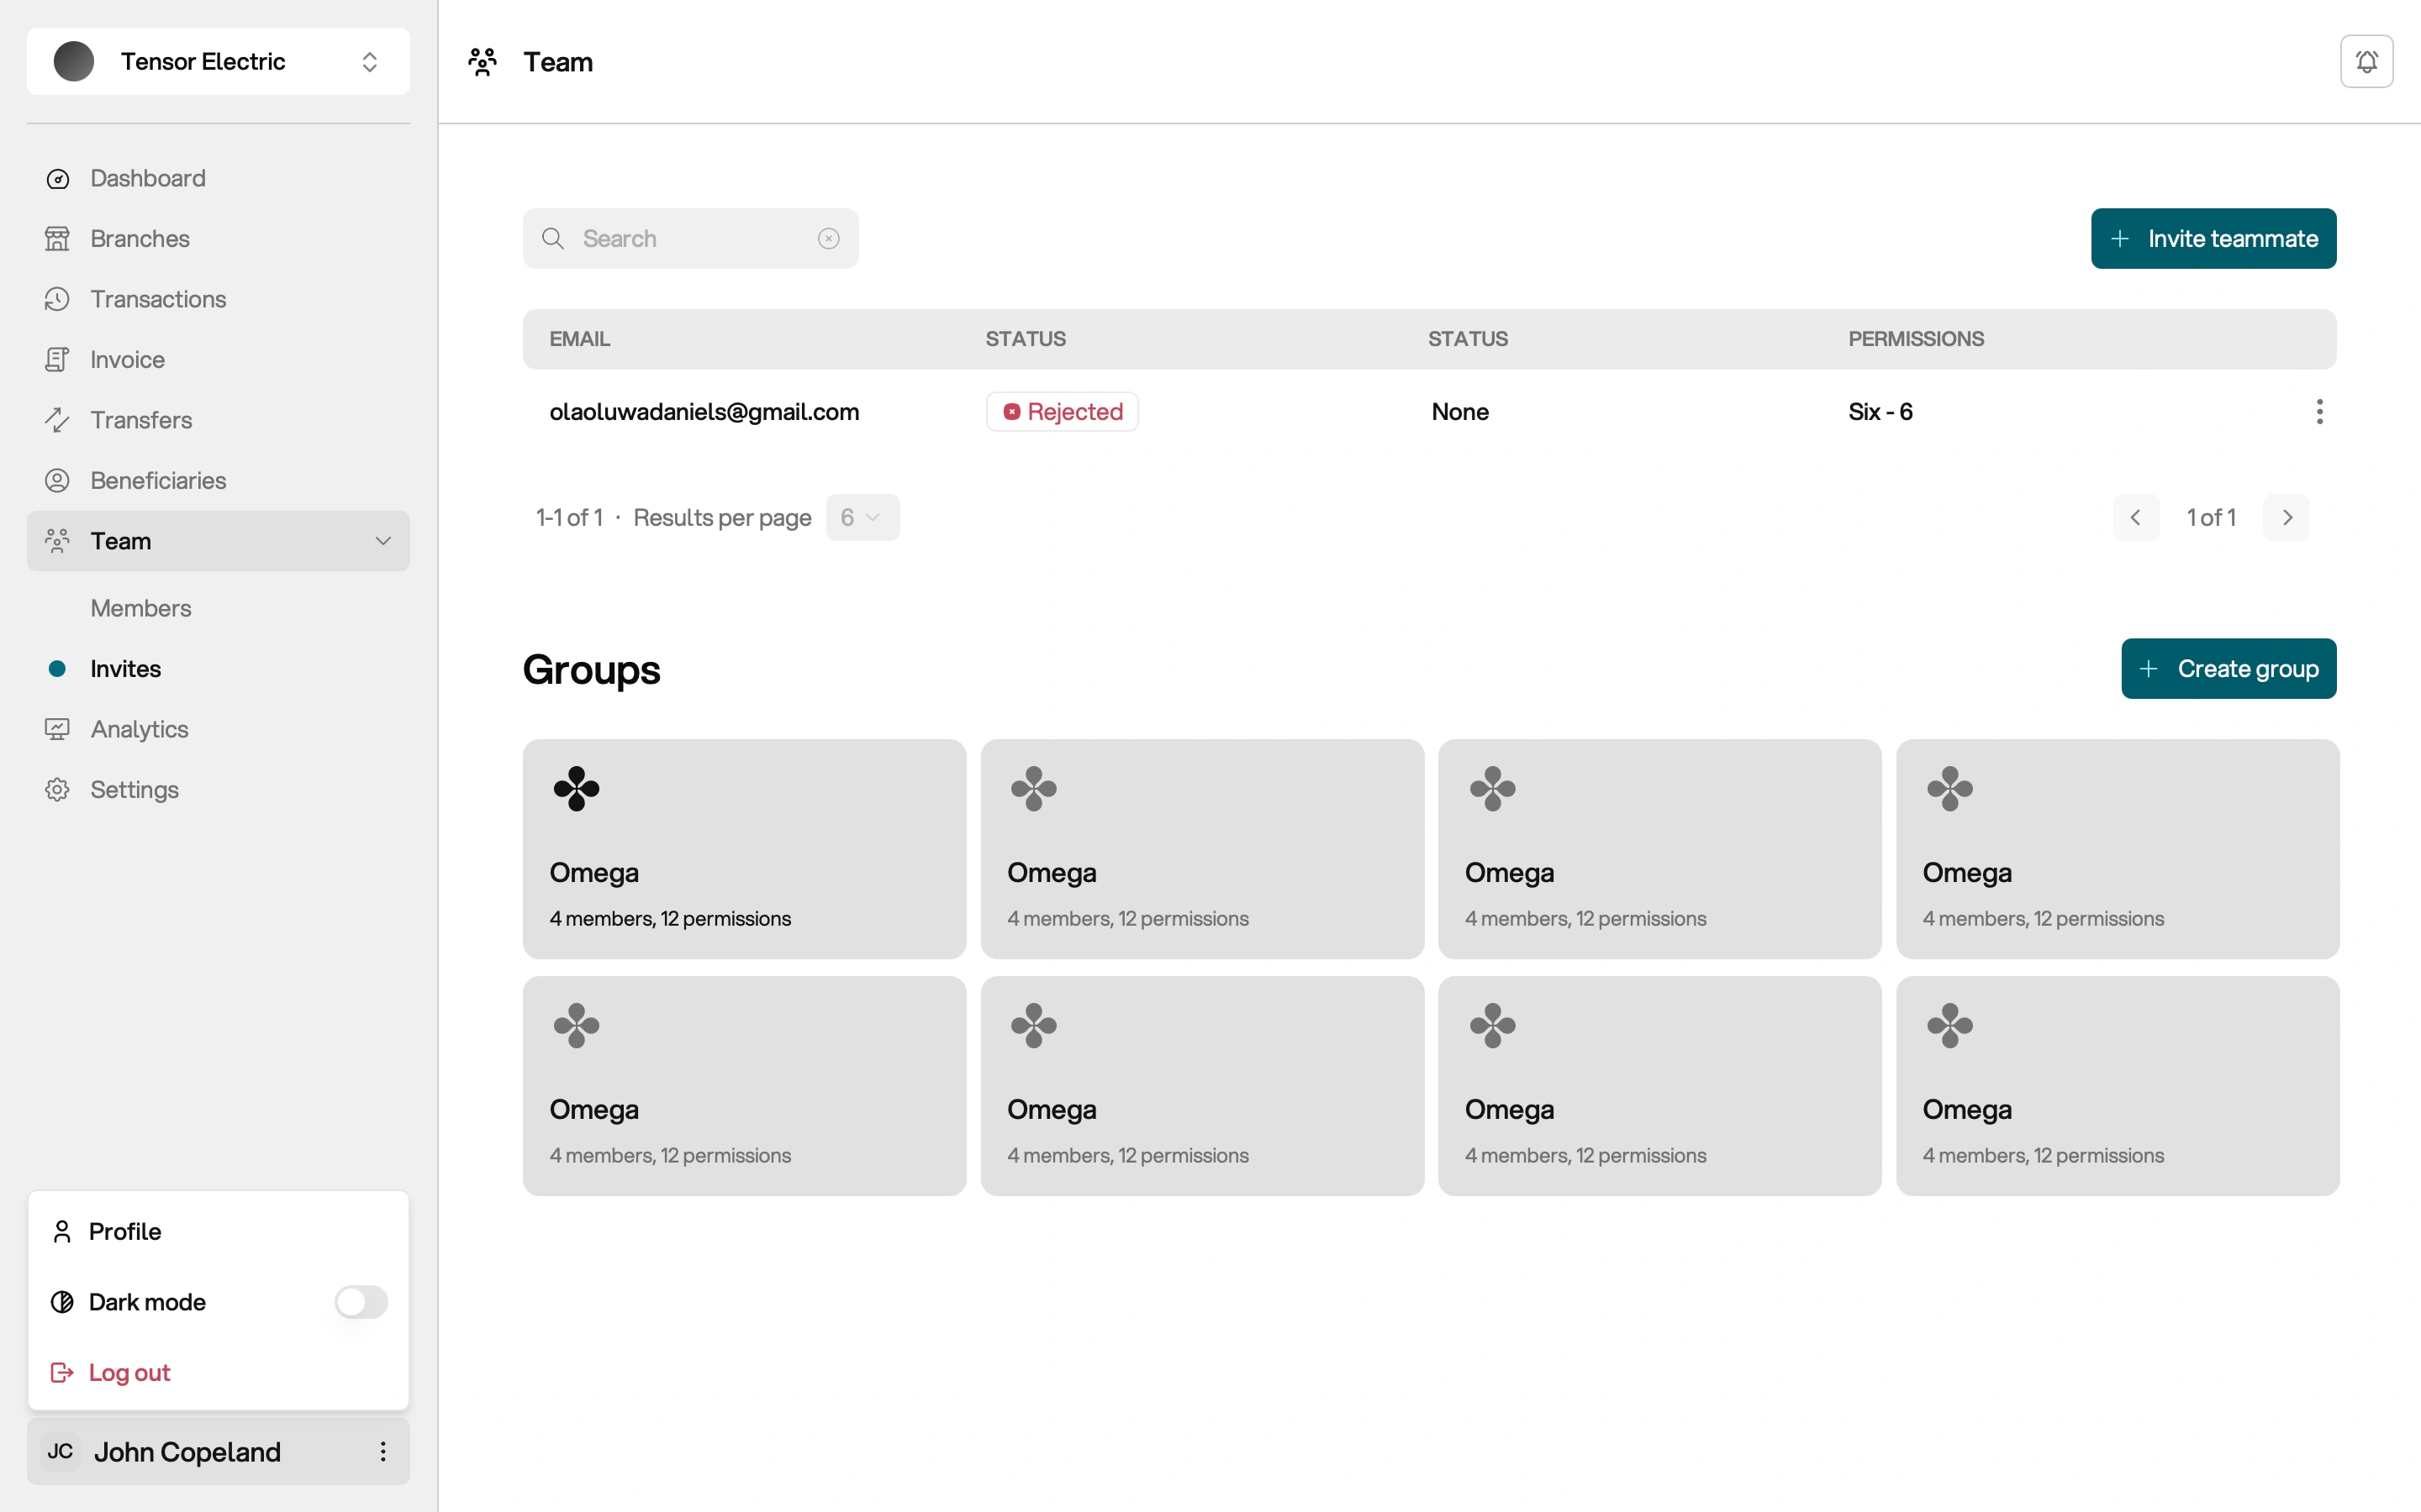Open the Invoice page
This screenshot has height=1512, width=2421.
[x=127, y=360]
